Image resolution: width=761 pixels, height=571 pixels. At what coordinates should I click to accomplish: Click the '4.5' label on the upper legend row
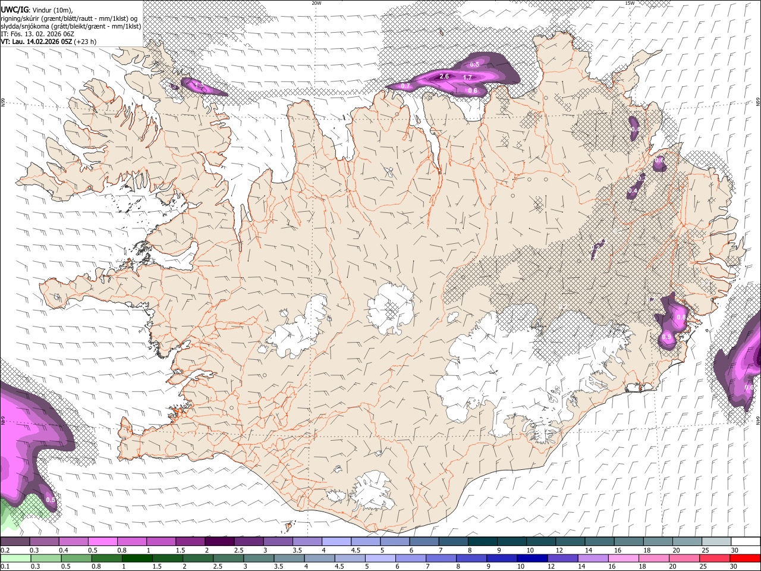point(356,550)
